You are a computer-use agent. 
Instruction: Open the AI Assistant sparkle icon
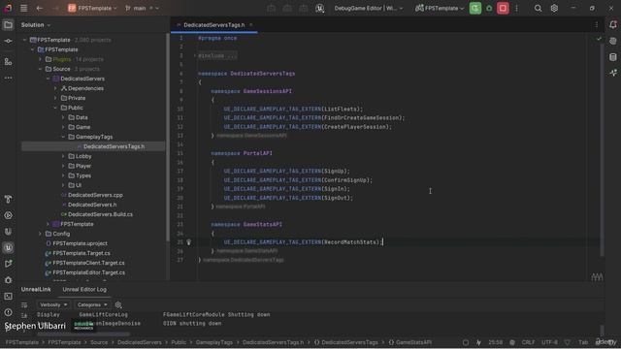point(613,73)
